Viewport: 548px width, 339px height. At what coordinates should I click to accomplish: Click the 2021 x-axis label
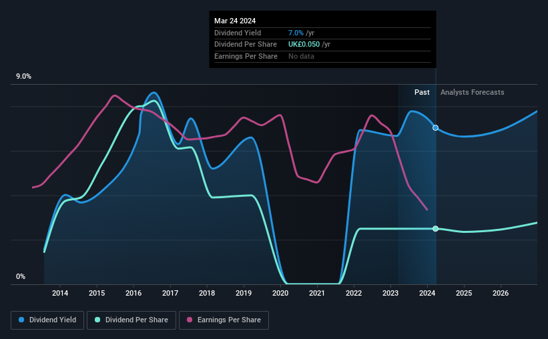pyautogui.click(x=317, y=293)
